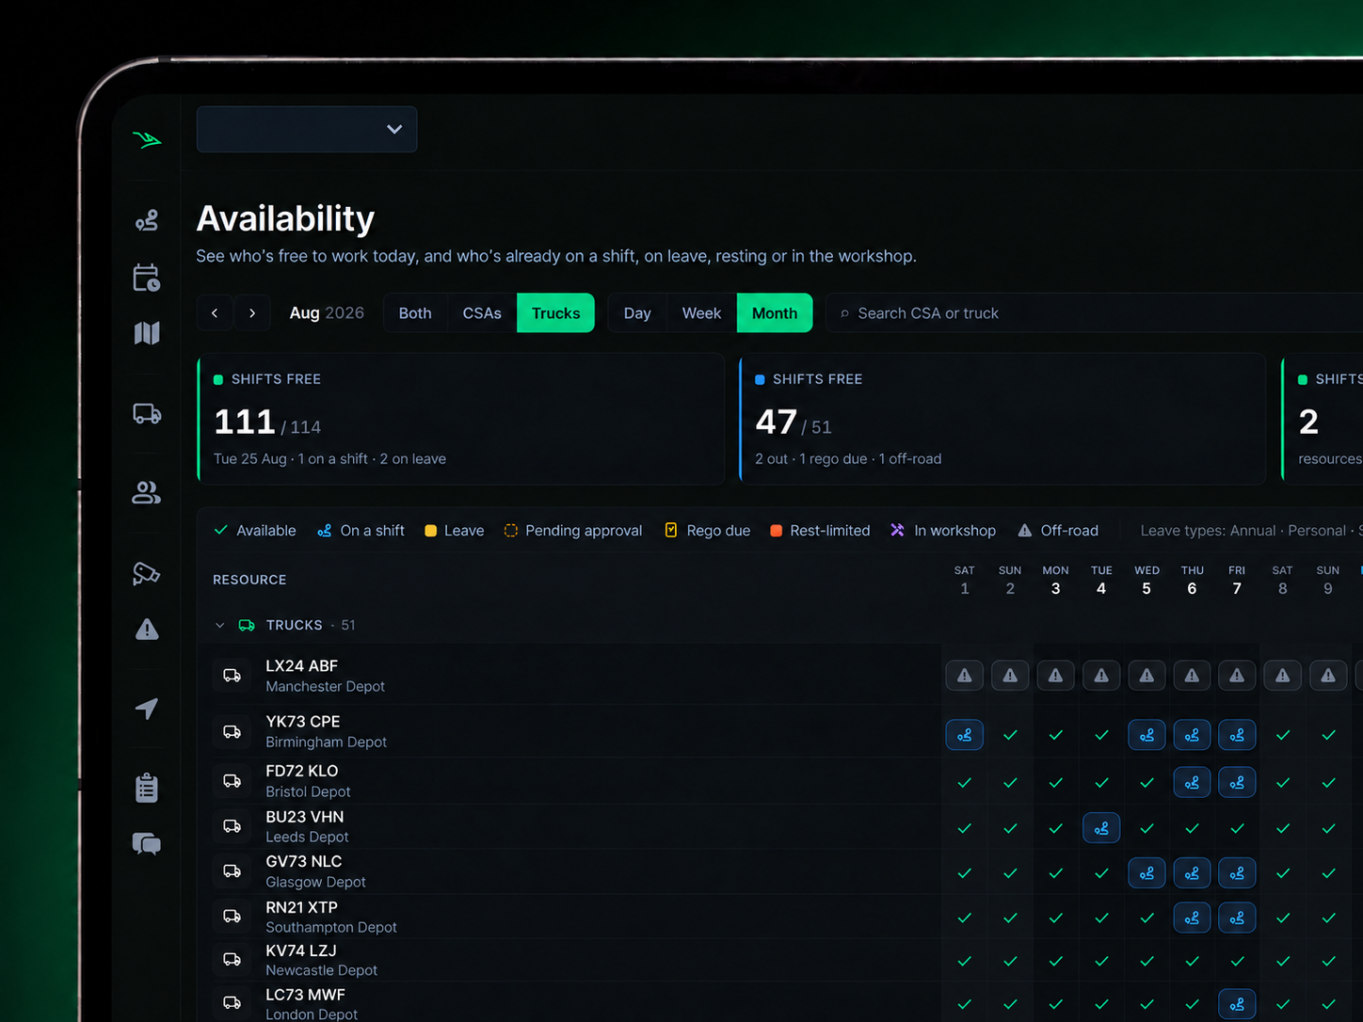
Task: Click the Rego due legend item
Action: click(708, 531)
